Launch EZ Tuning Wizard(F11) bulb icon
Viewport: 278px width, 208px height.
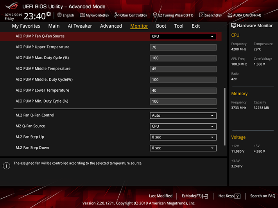click(155, 15)
